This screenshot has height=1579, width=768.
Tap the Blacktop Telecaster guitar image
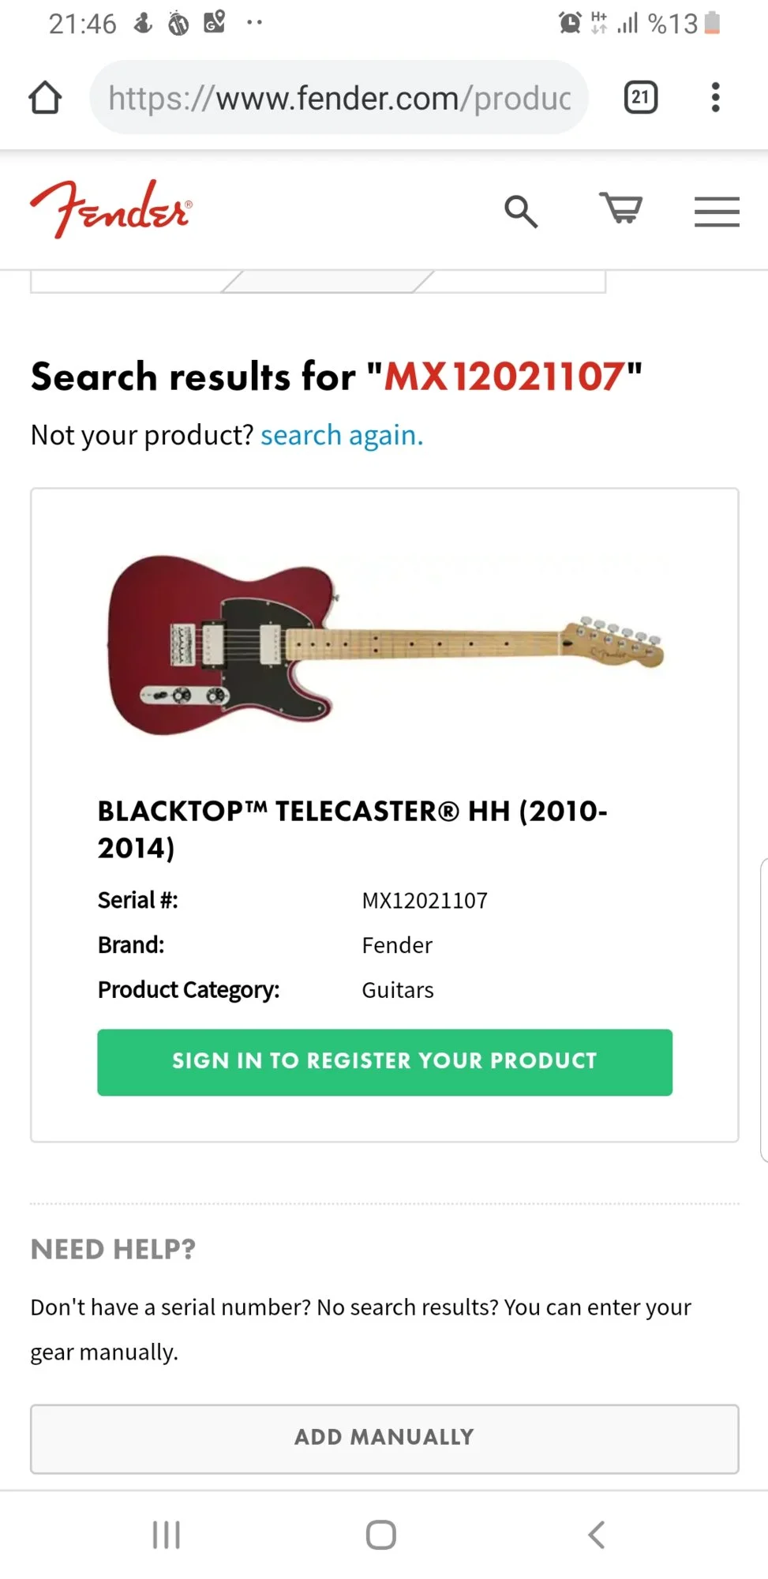click(x=385, y=644)
